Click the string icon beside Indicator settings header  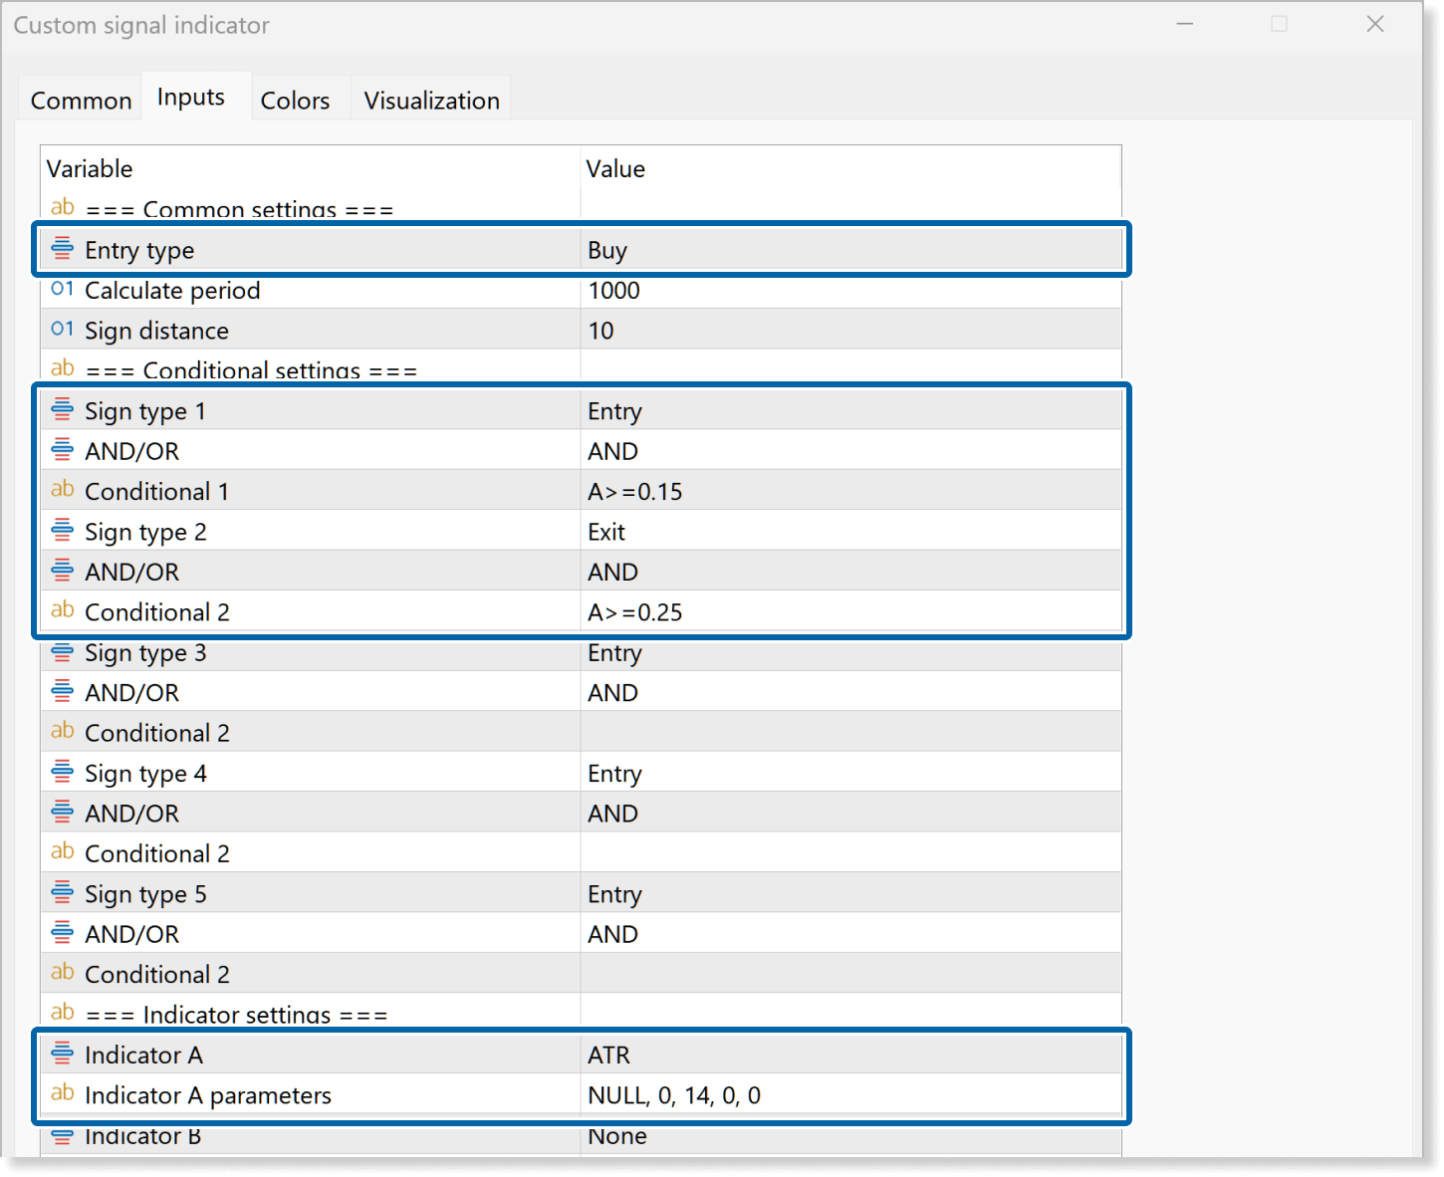[62, 1013]
